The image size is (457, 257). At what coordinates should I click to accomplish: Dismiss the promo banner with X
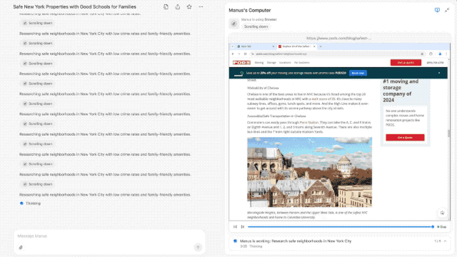point(439,73)
